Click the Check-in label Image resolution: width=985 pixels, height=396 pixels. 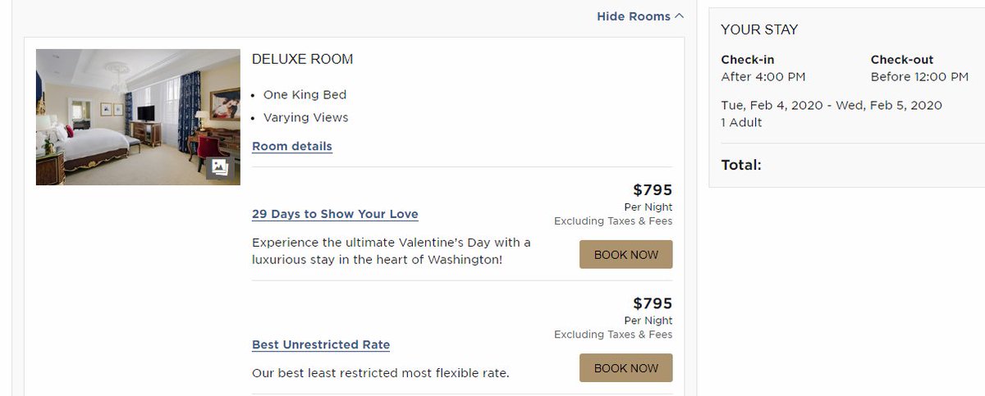pos(748,60)
